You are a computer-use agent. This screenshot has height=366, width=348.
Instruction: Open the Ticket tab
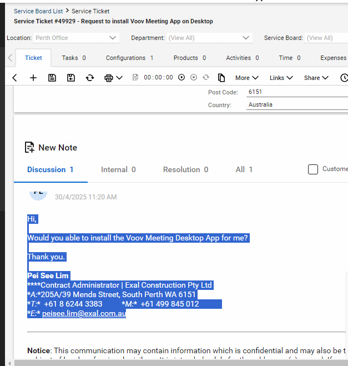[33, 58]
